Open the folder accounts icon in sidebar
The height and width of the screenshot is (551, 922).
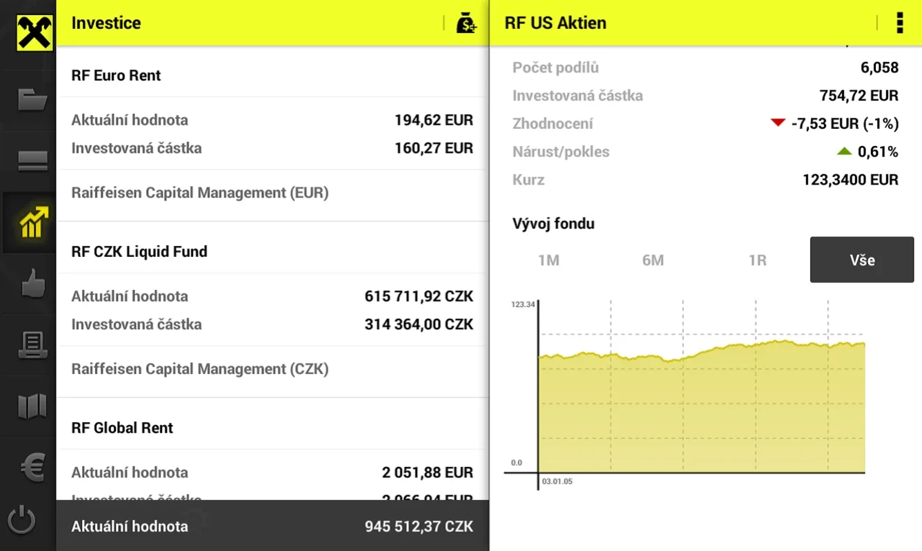point(32,101)
